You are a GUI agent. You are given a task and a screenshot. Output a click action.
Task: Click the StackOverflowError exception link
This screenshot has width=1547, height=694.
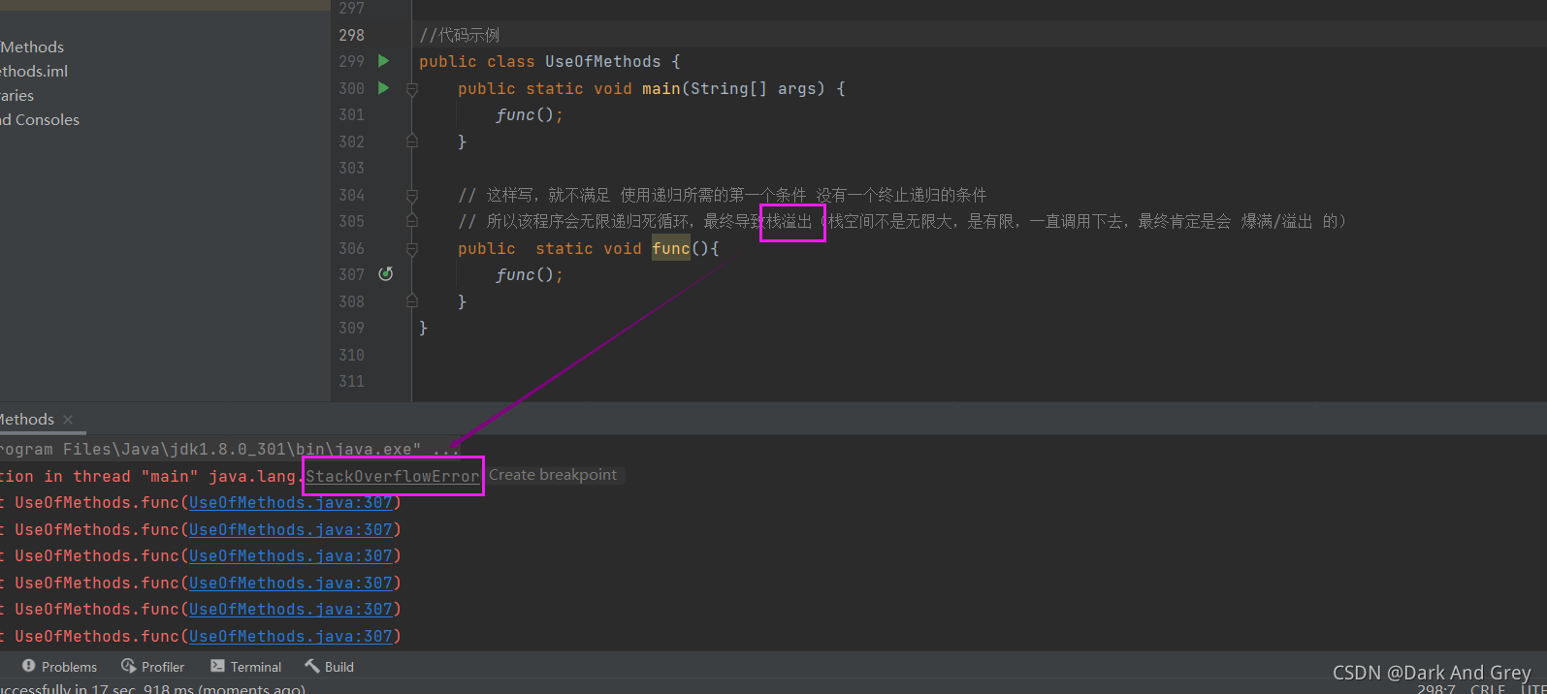tap(393, 476)
